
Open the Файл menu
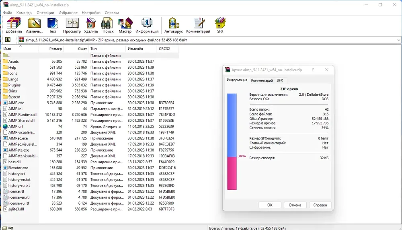[x=8, y=12]
